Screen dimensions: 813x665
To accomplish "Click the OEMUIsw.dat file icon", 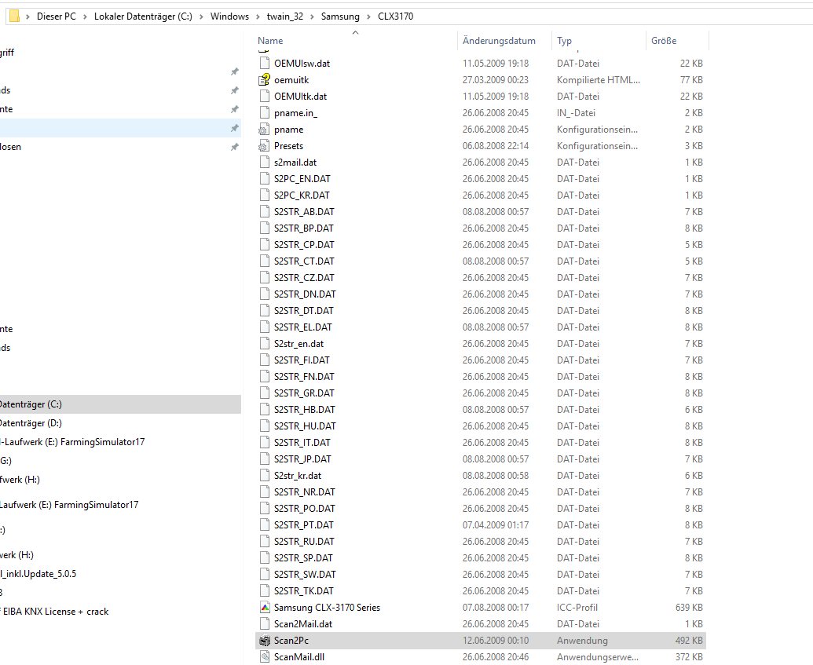I will [x=265, y=64].
